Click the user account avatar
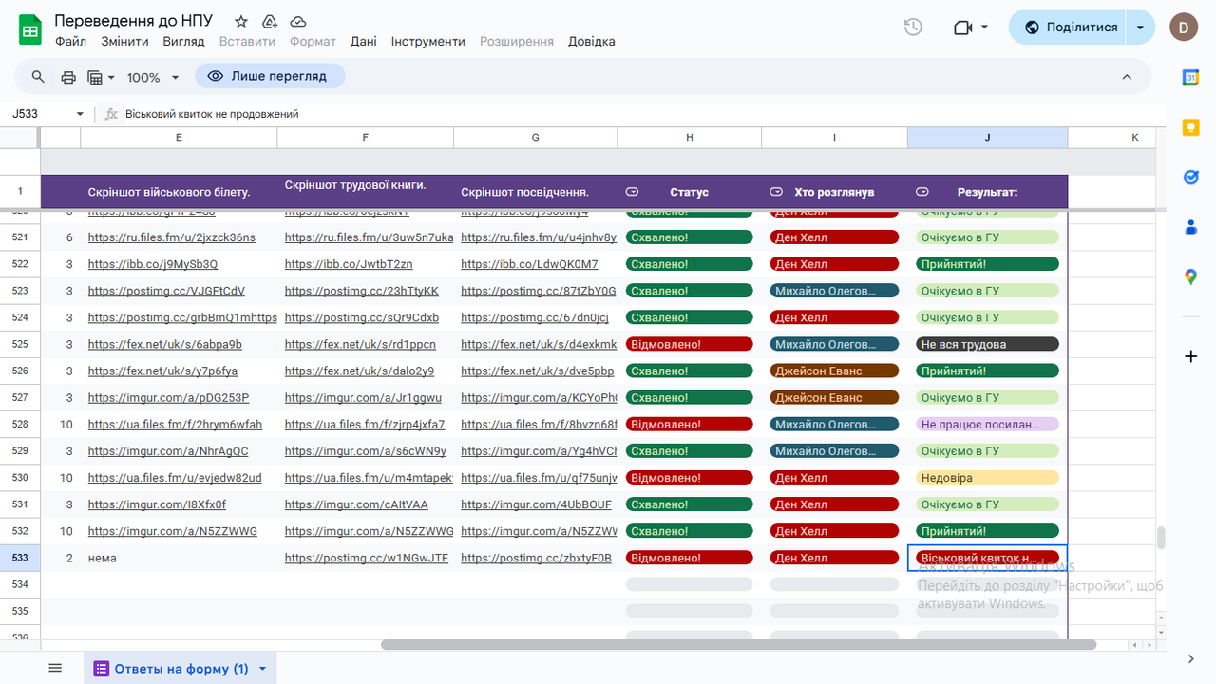 click(1184, 28)
